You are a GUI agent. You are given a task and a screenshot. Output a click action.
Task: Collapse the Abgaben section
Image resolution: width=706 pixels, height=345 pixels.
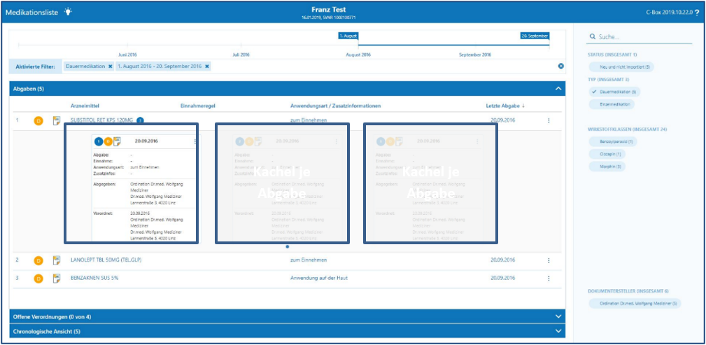pos(558,89)
